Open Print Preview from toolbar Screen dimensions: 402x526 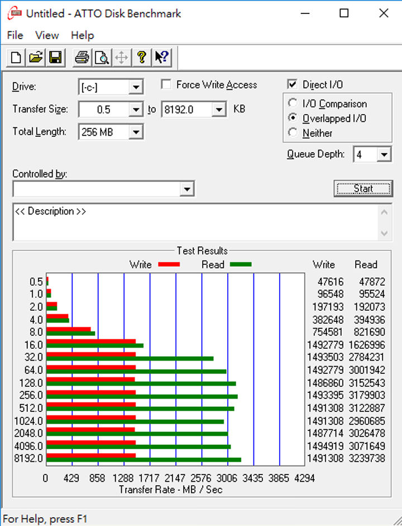coord(102,57)
